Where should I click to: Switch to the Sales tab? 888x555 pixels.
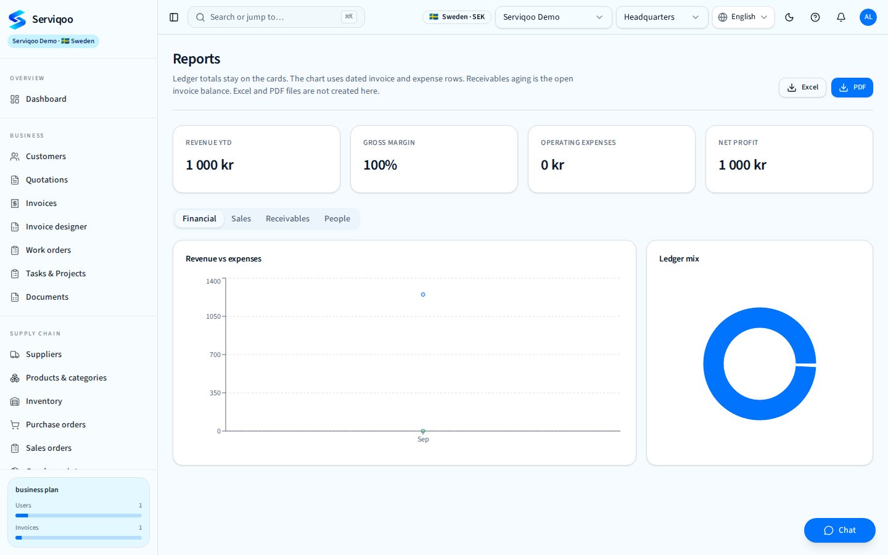[241, 219]
